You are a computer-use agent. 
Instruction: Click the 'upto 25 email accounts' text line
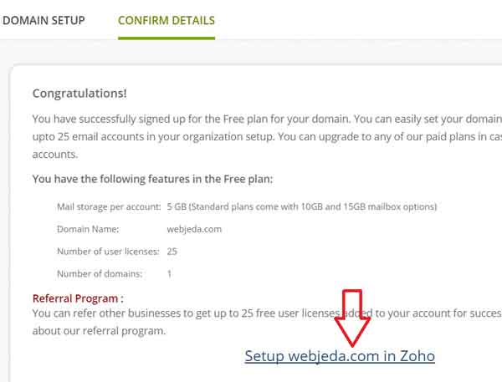pyautogui.click(x=267, y=137)
